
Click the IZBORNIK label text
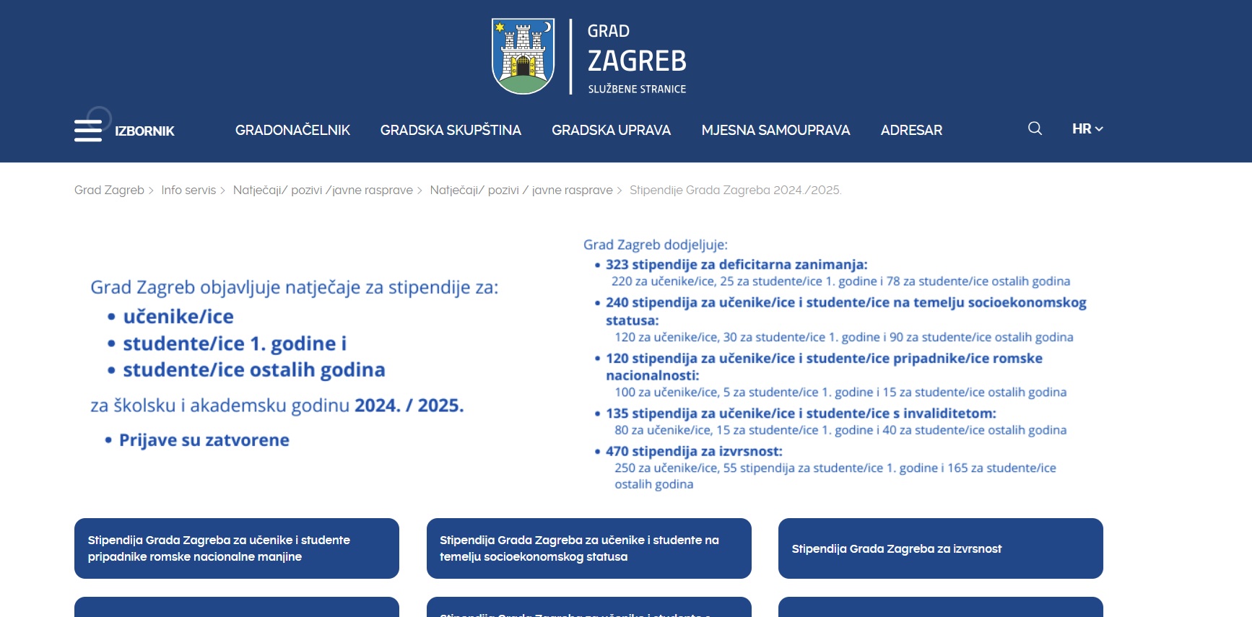[144, 131]
